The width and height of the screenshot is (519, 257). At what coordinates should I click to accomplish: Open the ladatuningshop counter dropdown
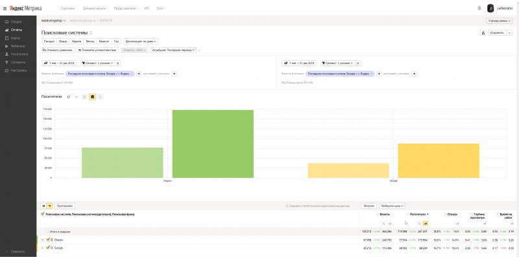[53, 21]
